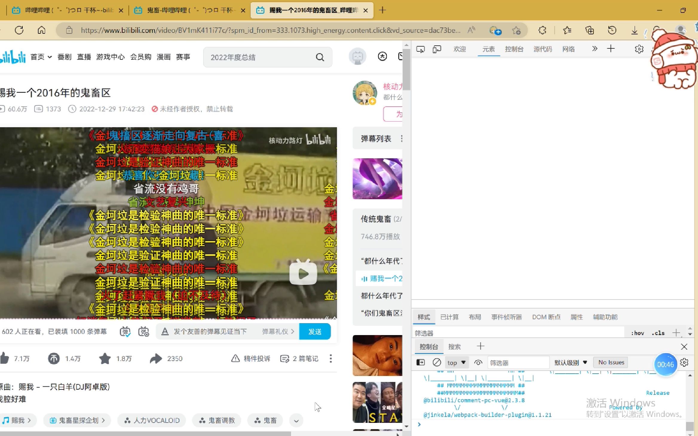
Task: Click the share (forward arrow) icon
Action: [156, 358]
